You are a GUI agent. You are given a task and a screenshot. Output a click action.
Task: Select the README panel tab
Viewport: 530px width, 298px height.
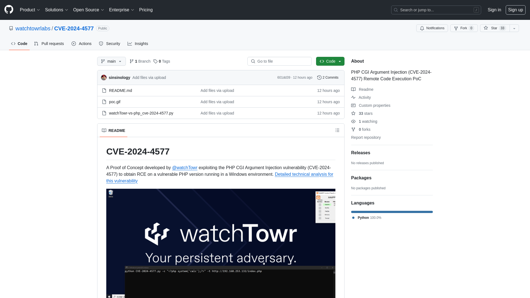pos(113,131)
